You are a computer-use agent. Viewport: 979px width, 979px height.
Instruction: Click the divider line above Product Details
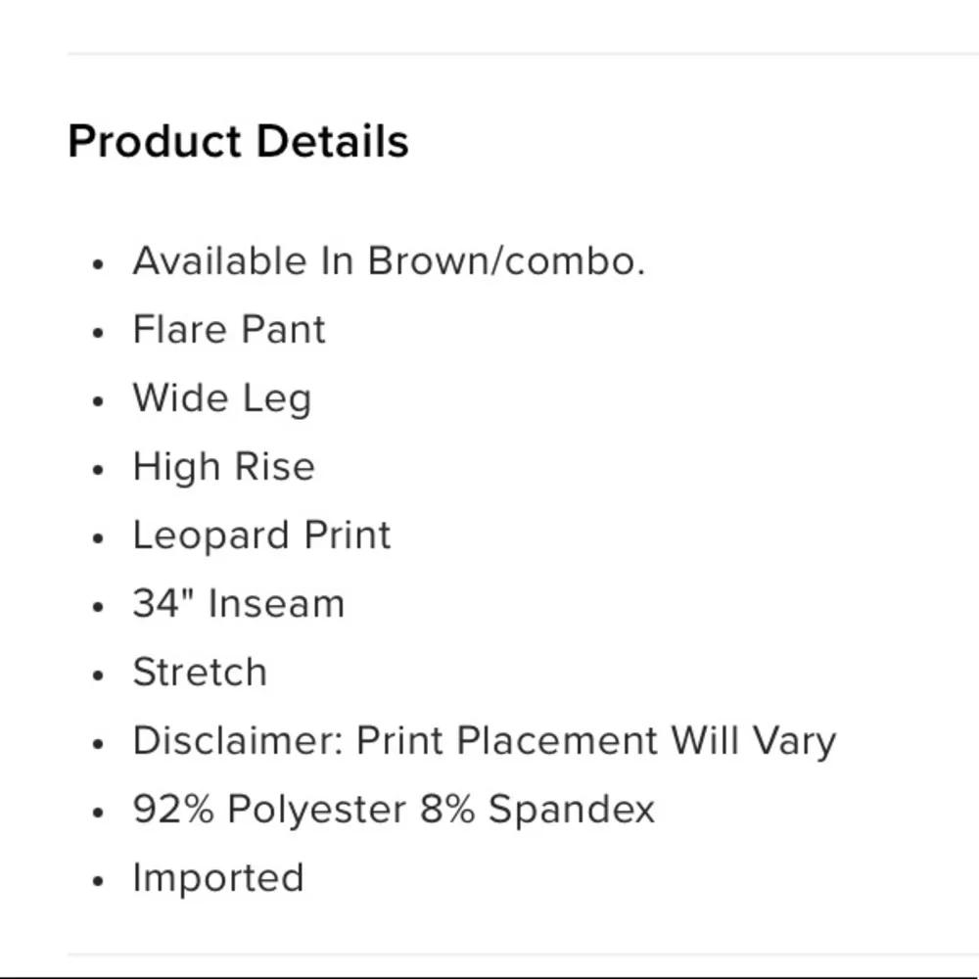coord(523,54)
